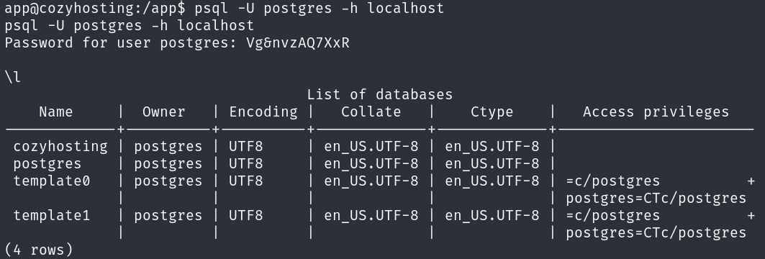Click the Access privileges column header

pos(656,112)
